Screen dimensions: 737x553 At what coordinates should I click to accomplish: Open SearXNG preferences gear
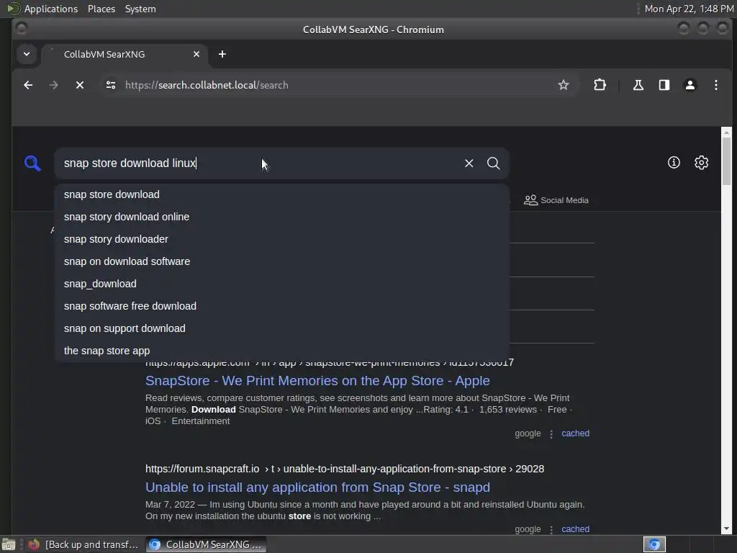pos(701,163)
